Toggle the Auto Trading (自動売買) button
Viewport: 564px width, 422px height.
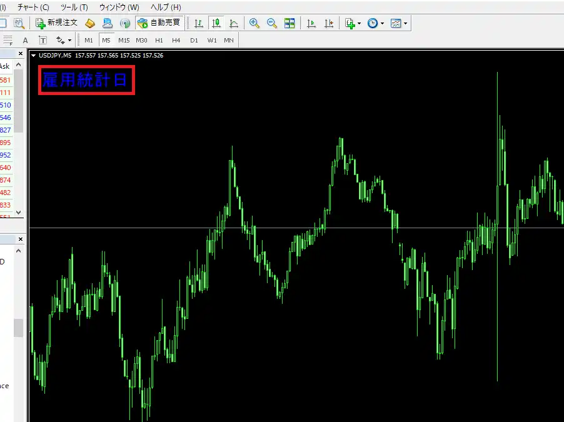159,23
